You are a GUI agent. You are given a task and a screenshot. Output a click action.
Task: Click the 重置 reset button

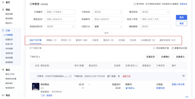[181, 23]
